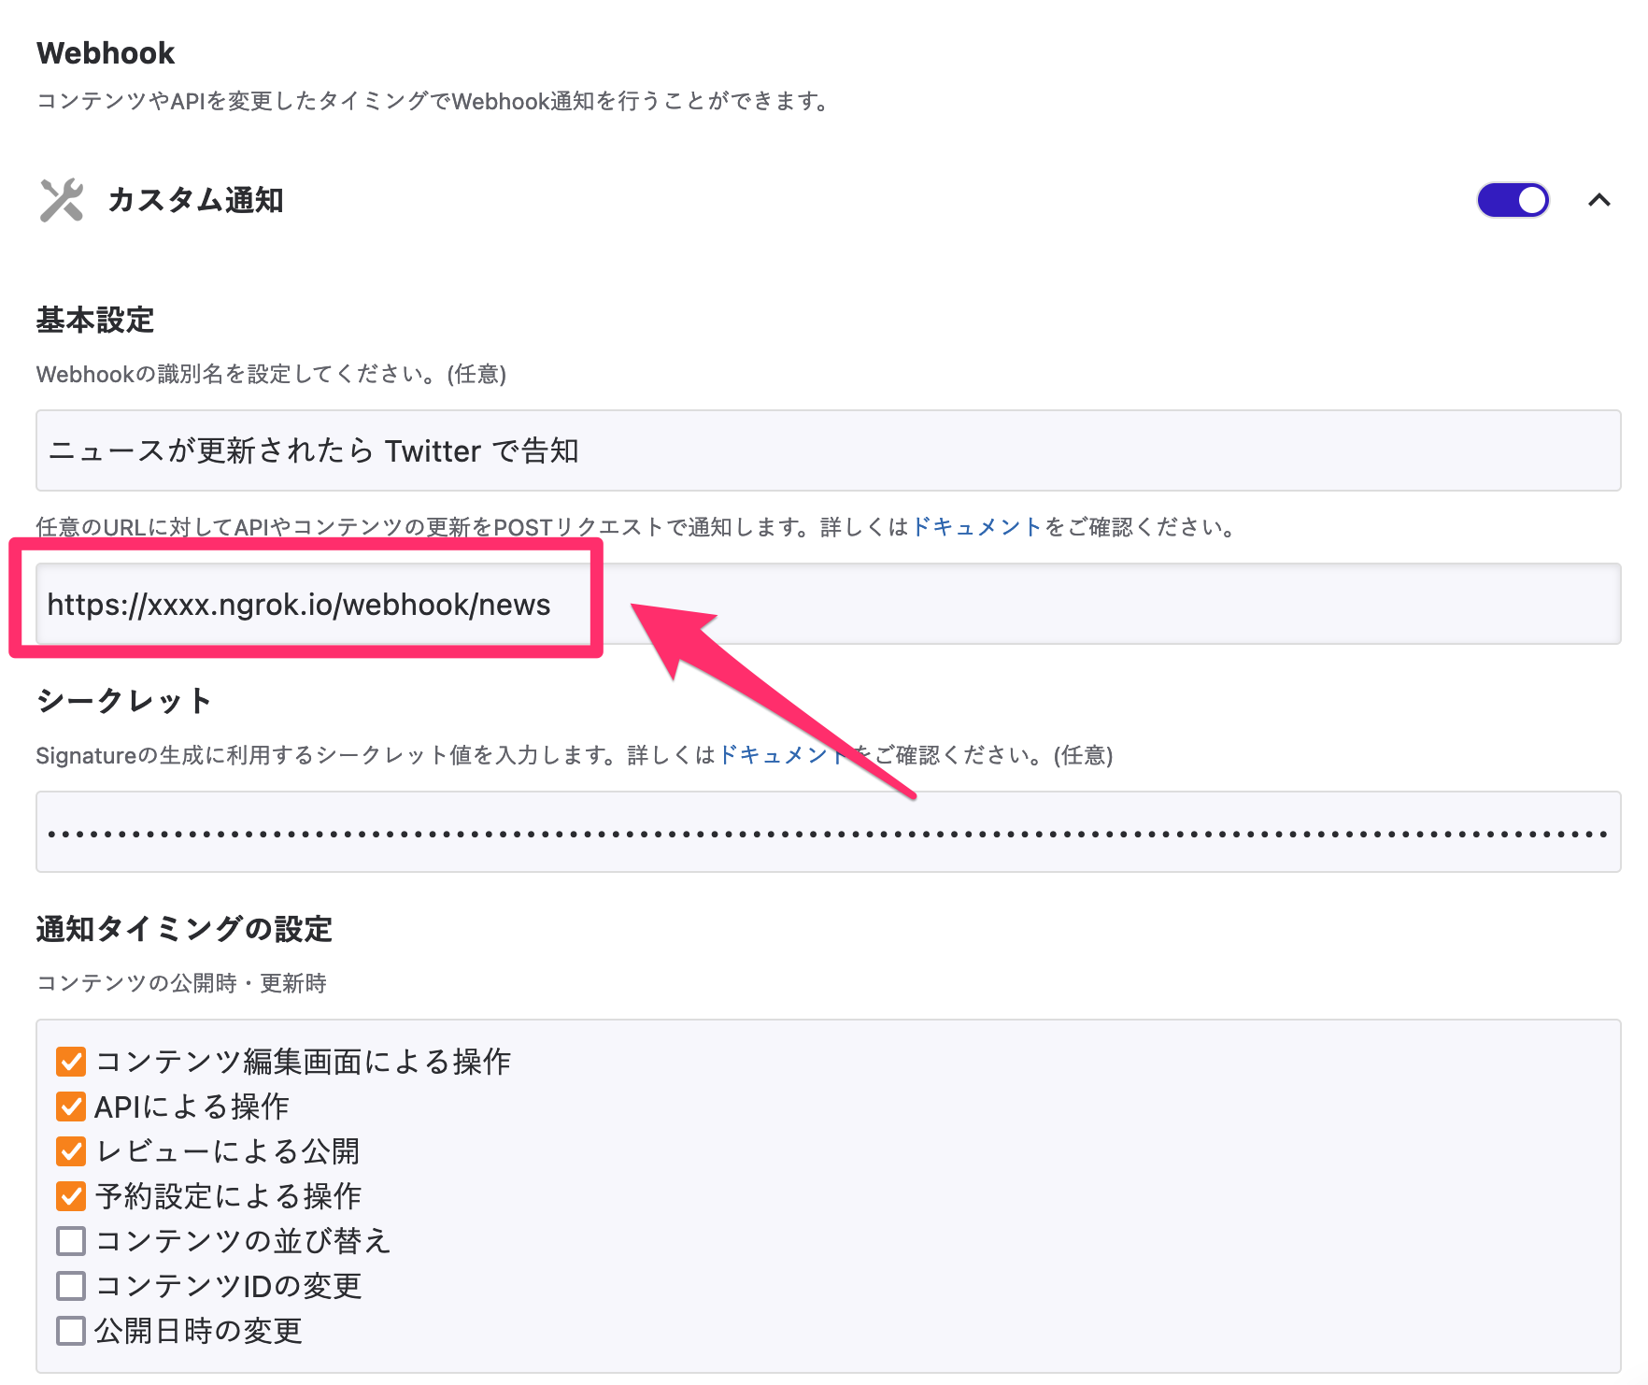Image resolution: width=1648 pixels, height=1385 pixels.
Task: Uncheck APIによる操作 checkbox
Action: coord(71,1107)
